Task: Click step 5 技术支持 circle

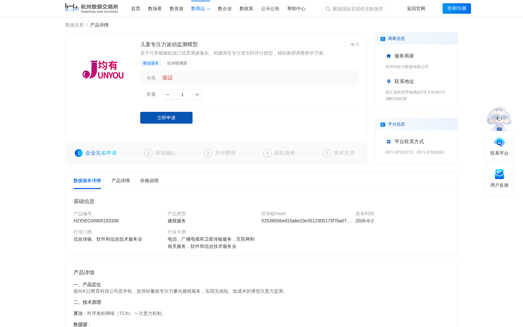Action: (x=327, y=153)
